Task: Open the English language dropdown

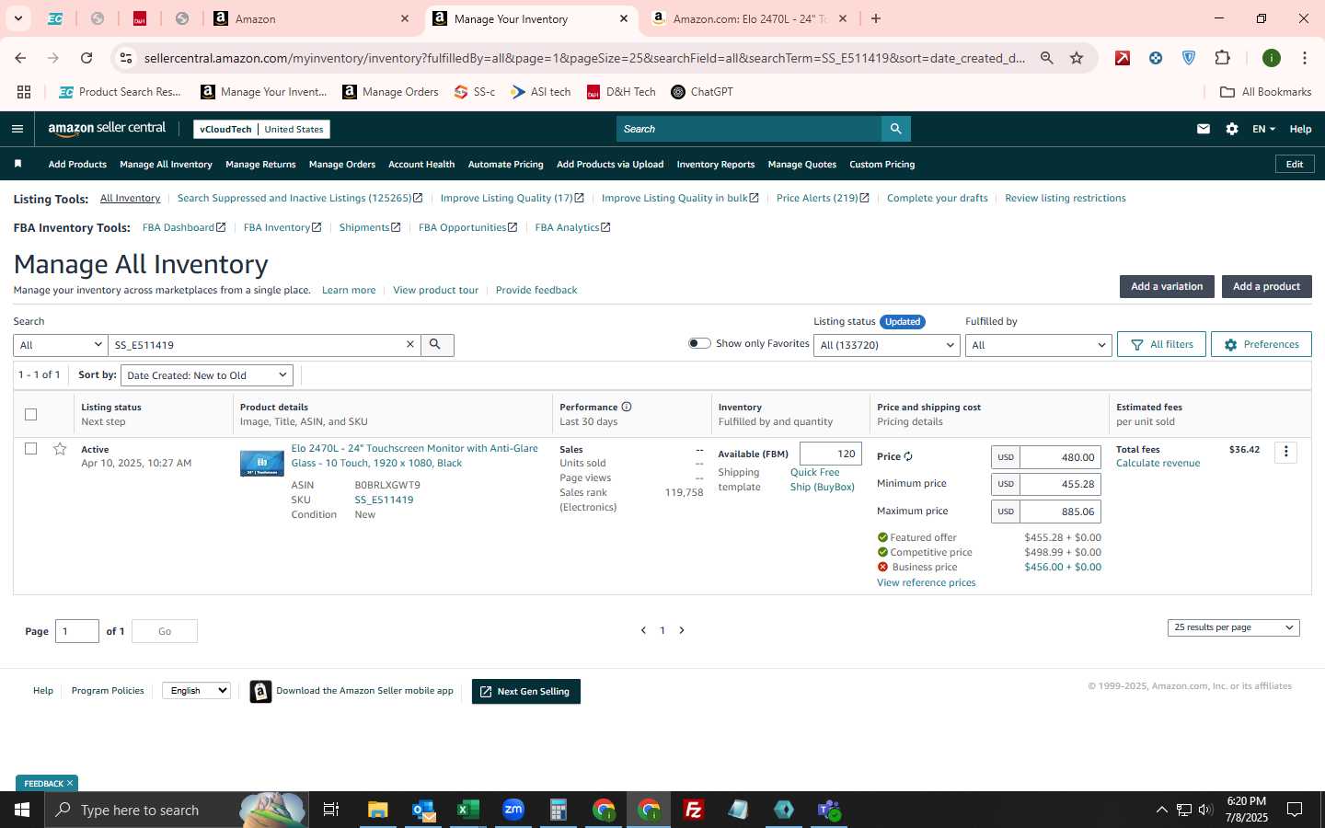Action: click(x=196, y=690)
